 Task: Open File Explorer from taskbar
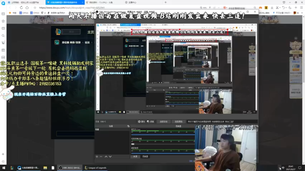click(x=45, y=168)
